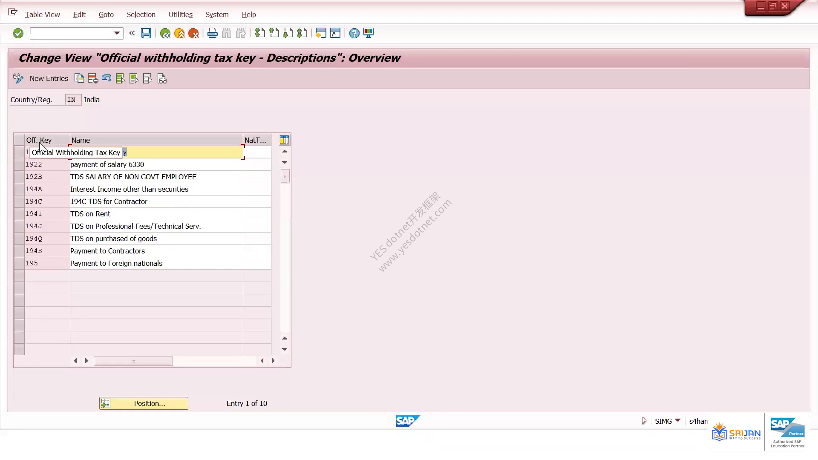Collapse command field with double-chevron icon
This screenshot has width=818, height=460.
(x=132, y=33)
